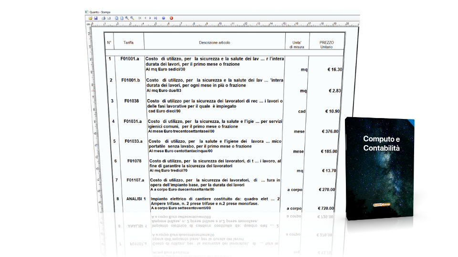Jump to the last page
The height and width of the screenshot is (257, 458).
point(156,18)
